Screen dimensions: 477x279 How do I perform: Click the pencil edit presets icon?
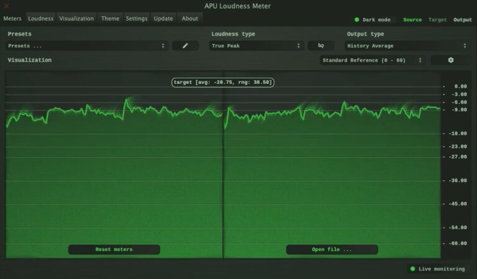tap(185, 45)
